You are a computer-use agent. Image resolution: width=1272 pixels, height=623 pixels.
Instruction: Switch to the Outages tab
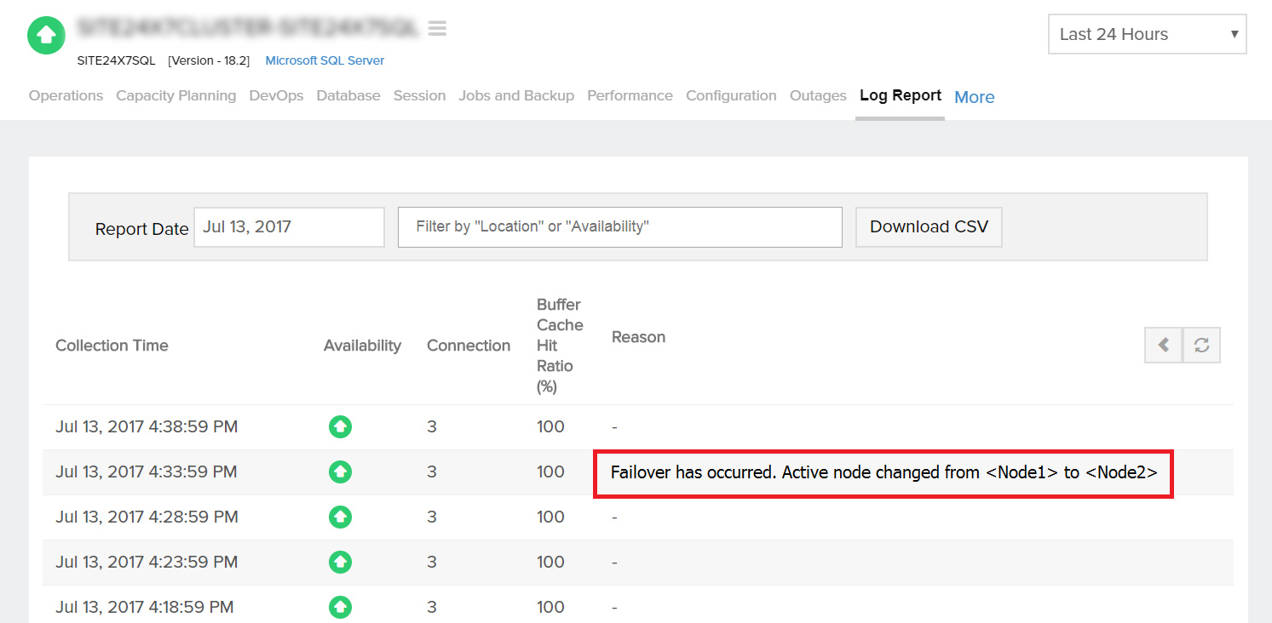[817, 95]
